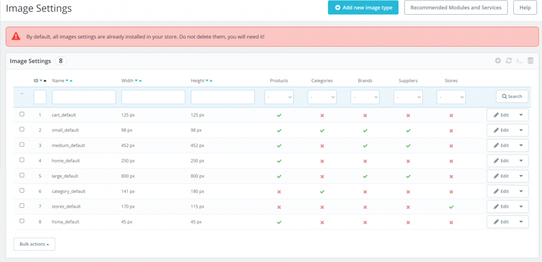The height and width of the screenshot is (262, 542).
Task: Open the Suppliers filter dropdown
Action: [408, 97]
